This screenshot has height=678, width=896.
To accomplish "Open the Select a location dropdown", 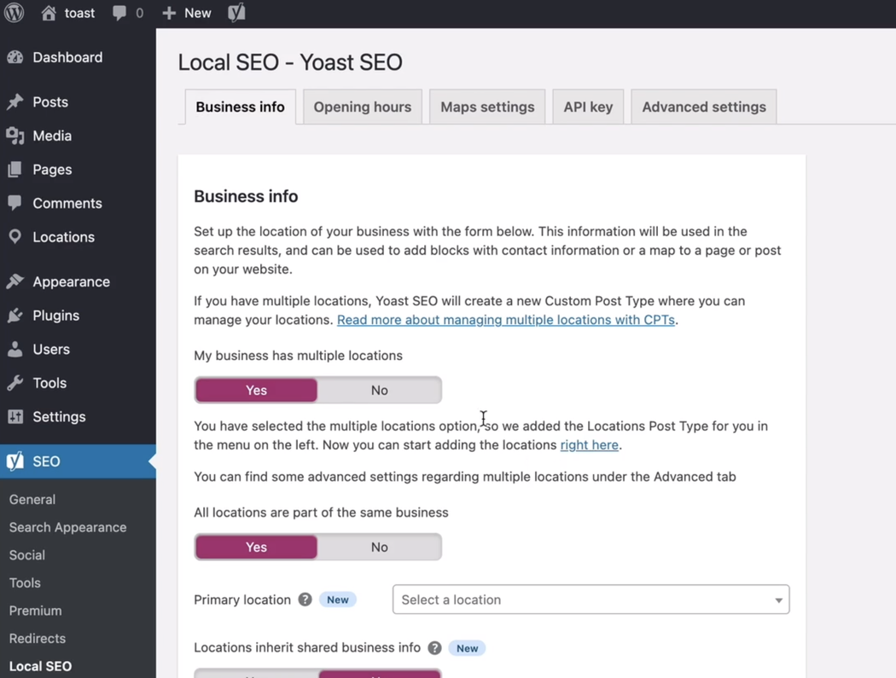I will pos(591,600).
